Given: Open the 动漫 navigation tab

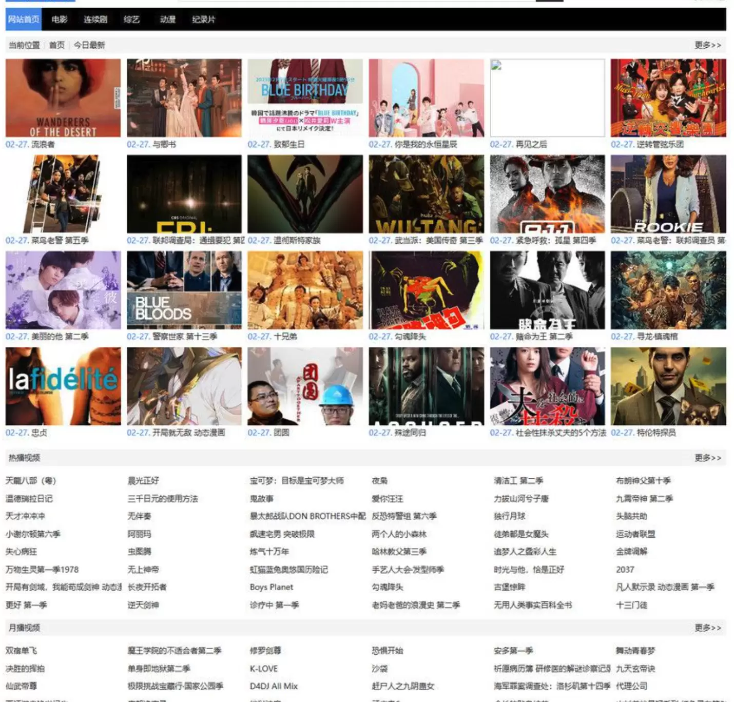Looking at the screenshot, I should point(168,19).
